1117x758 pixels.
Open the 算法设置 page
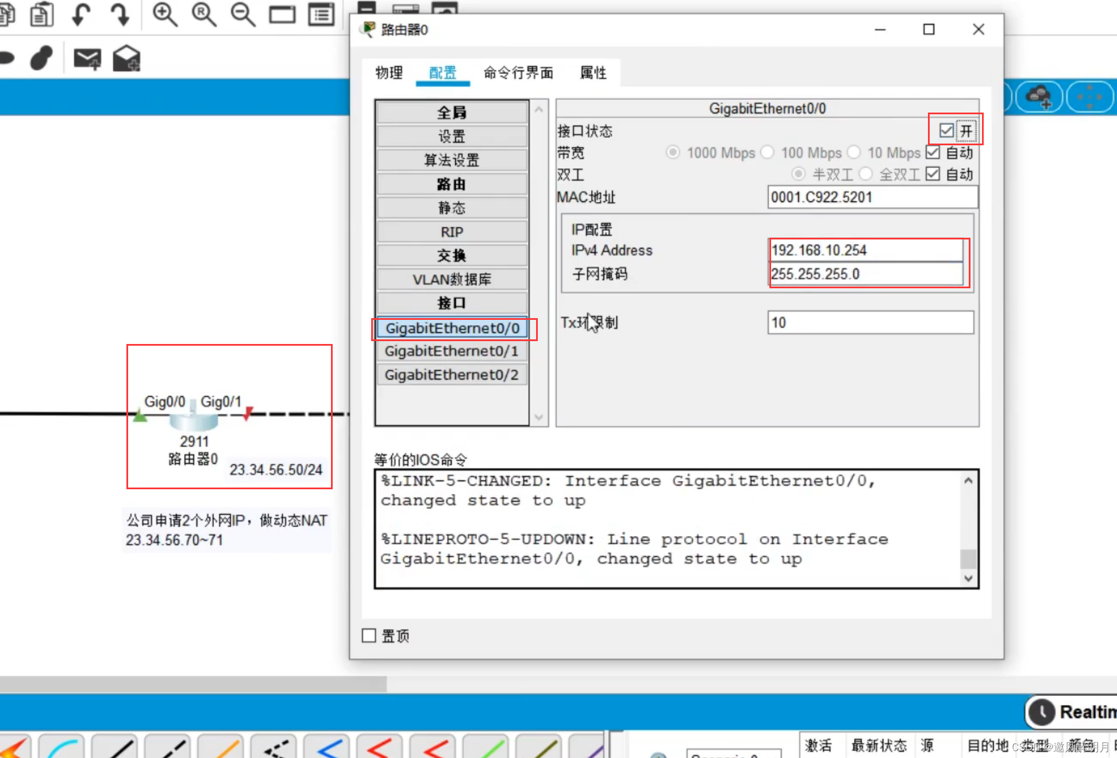pyautogui.click(x=452, y=160)
